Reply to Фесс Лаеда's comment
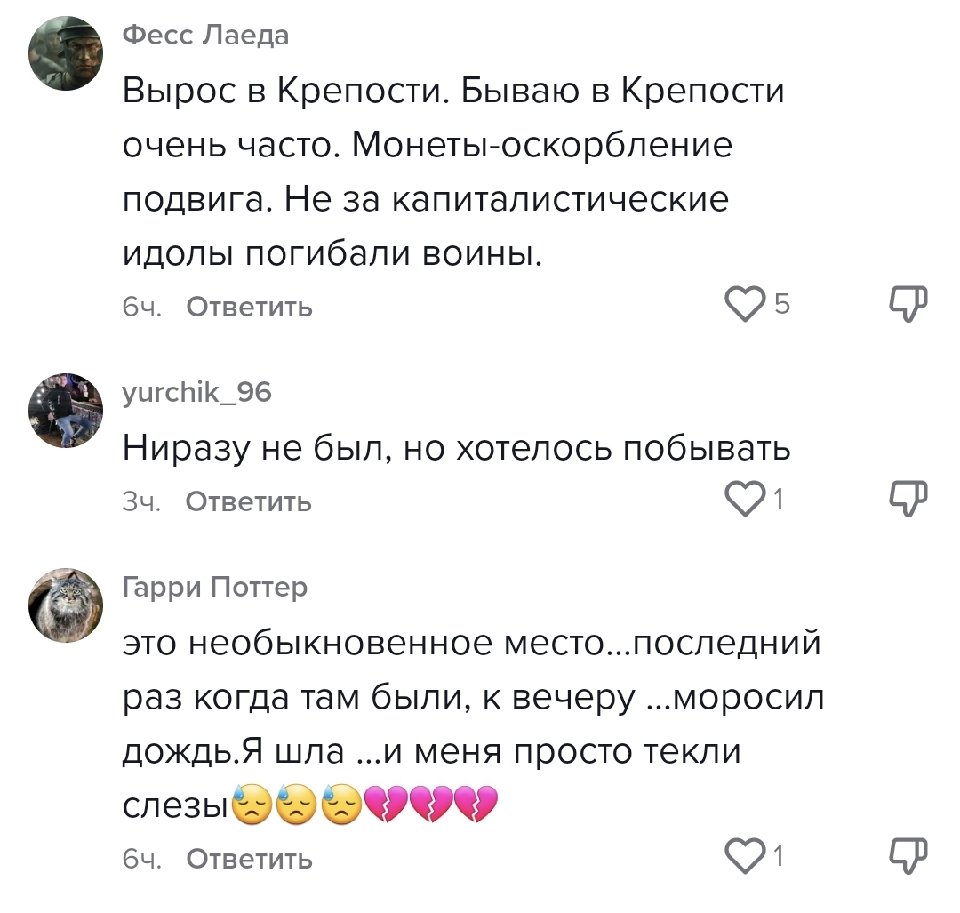 (x=249, y=307)
